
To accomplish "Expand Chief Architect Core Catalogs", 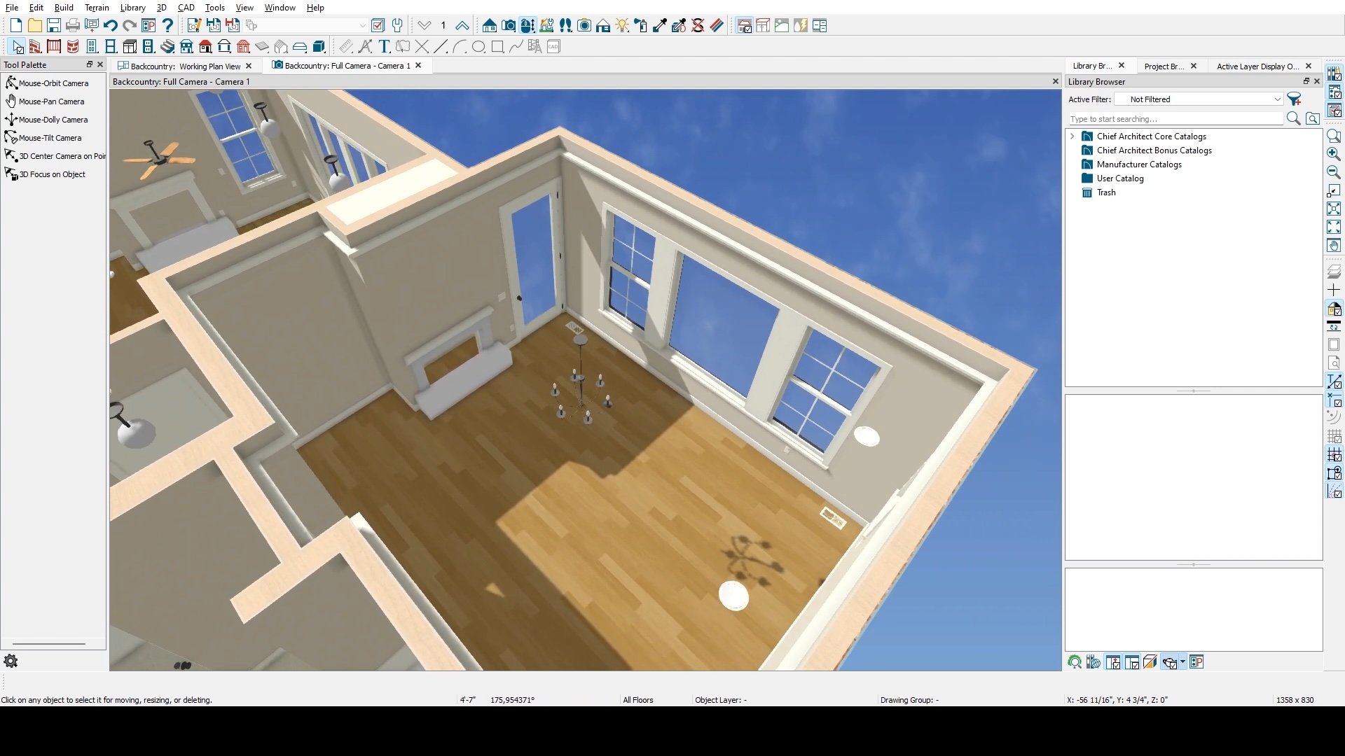I will point(1072,136).
